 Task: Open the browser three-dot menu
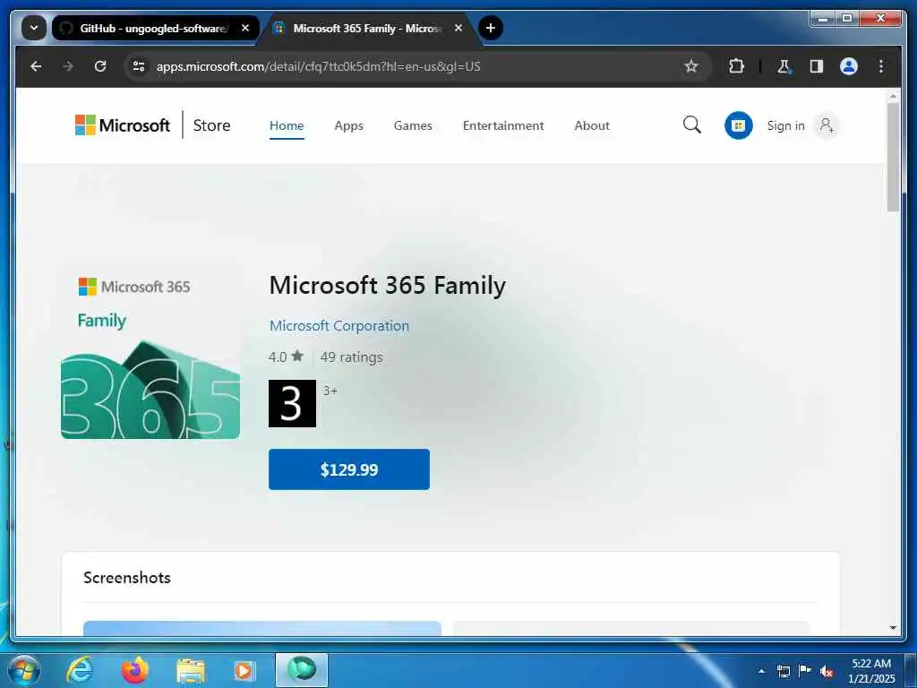coord(881,66)
